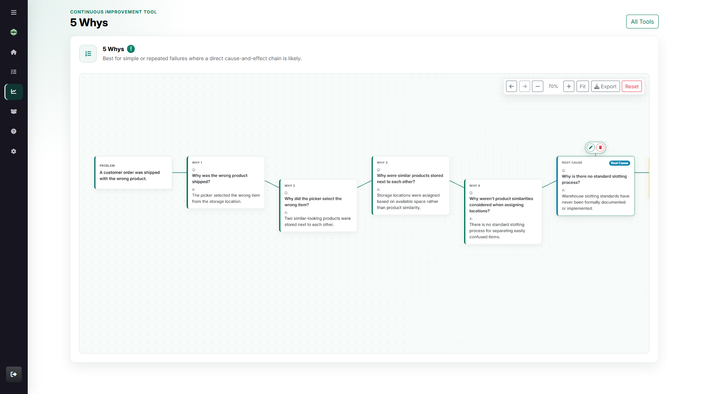Select the Problem card
The height and width of the screenshot is (394, 701).
[133, 173]
